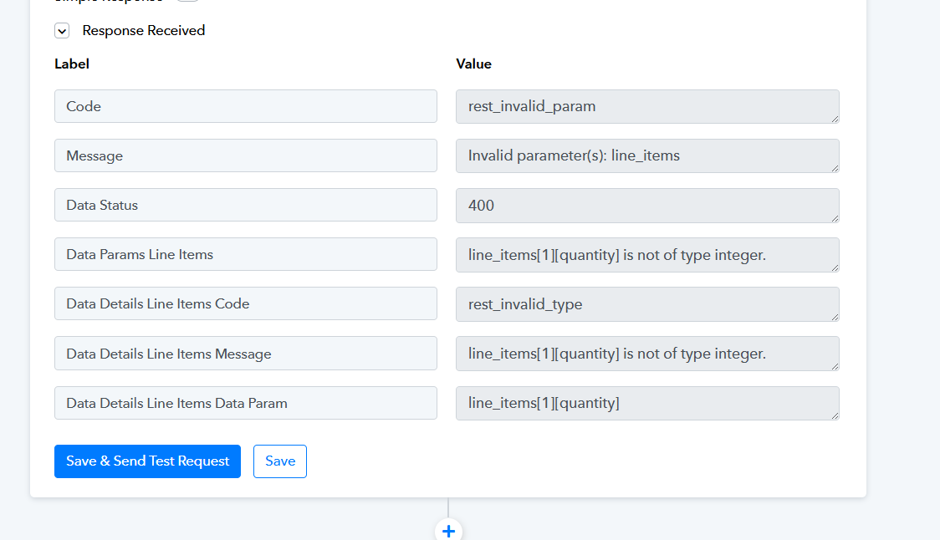
Task: Click resize handle of rest_invalid_type value box
Action: (835, 317)
